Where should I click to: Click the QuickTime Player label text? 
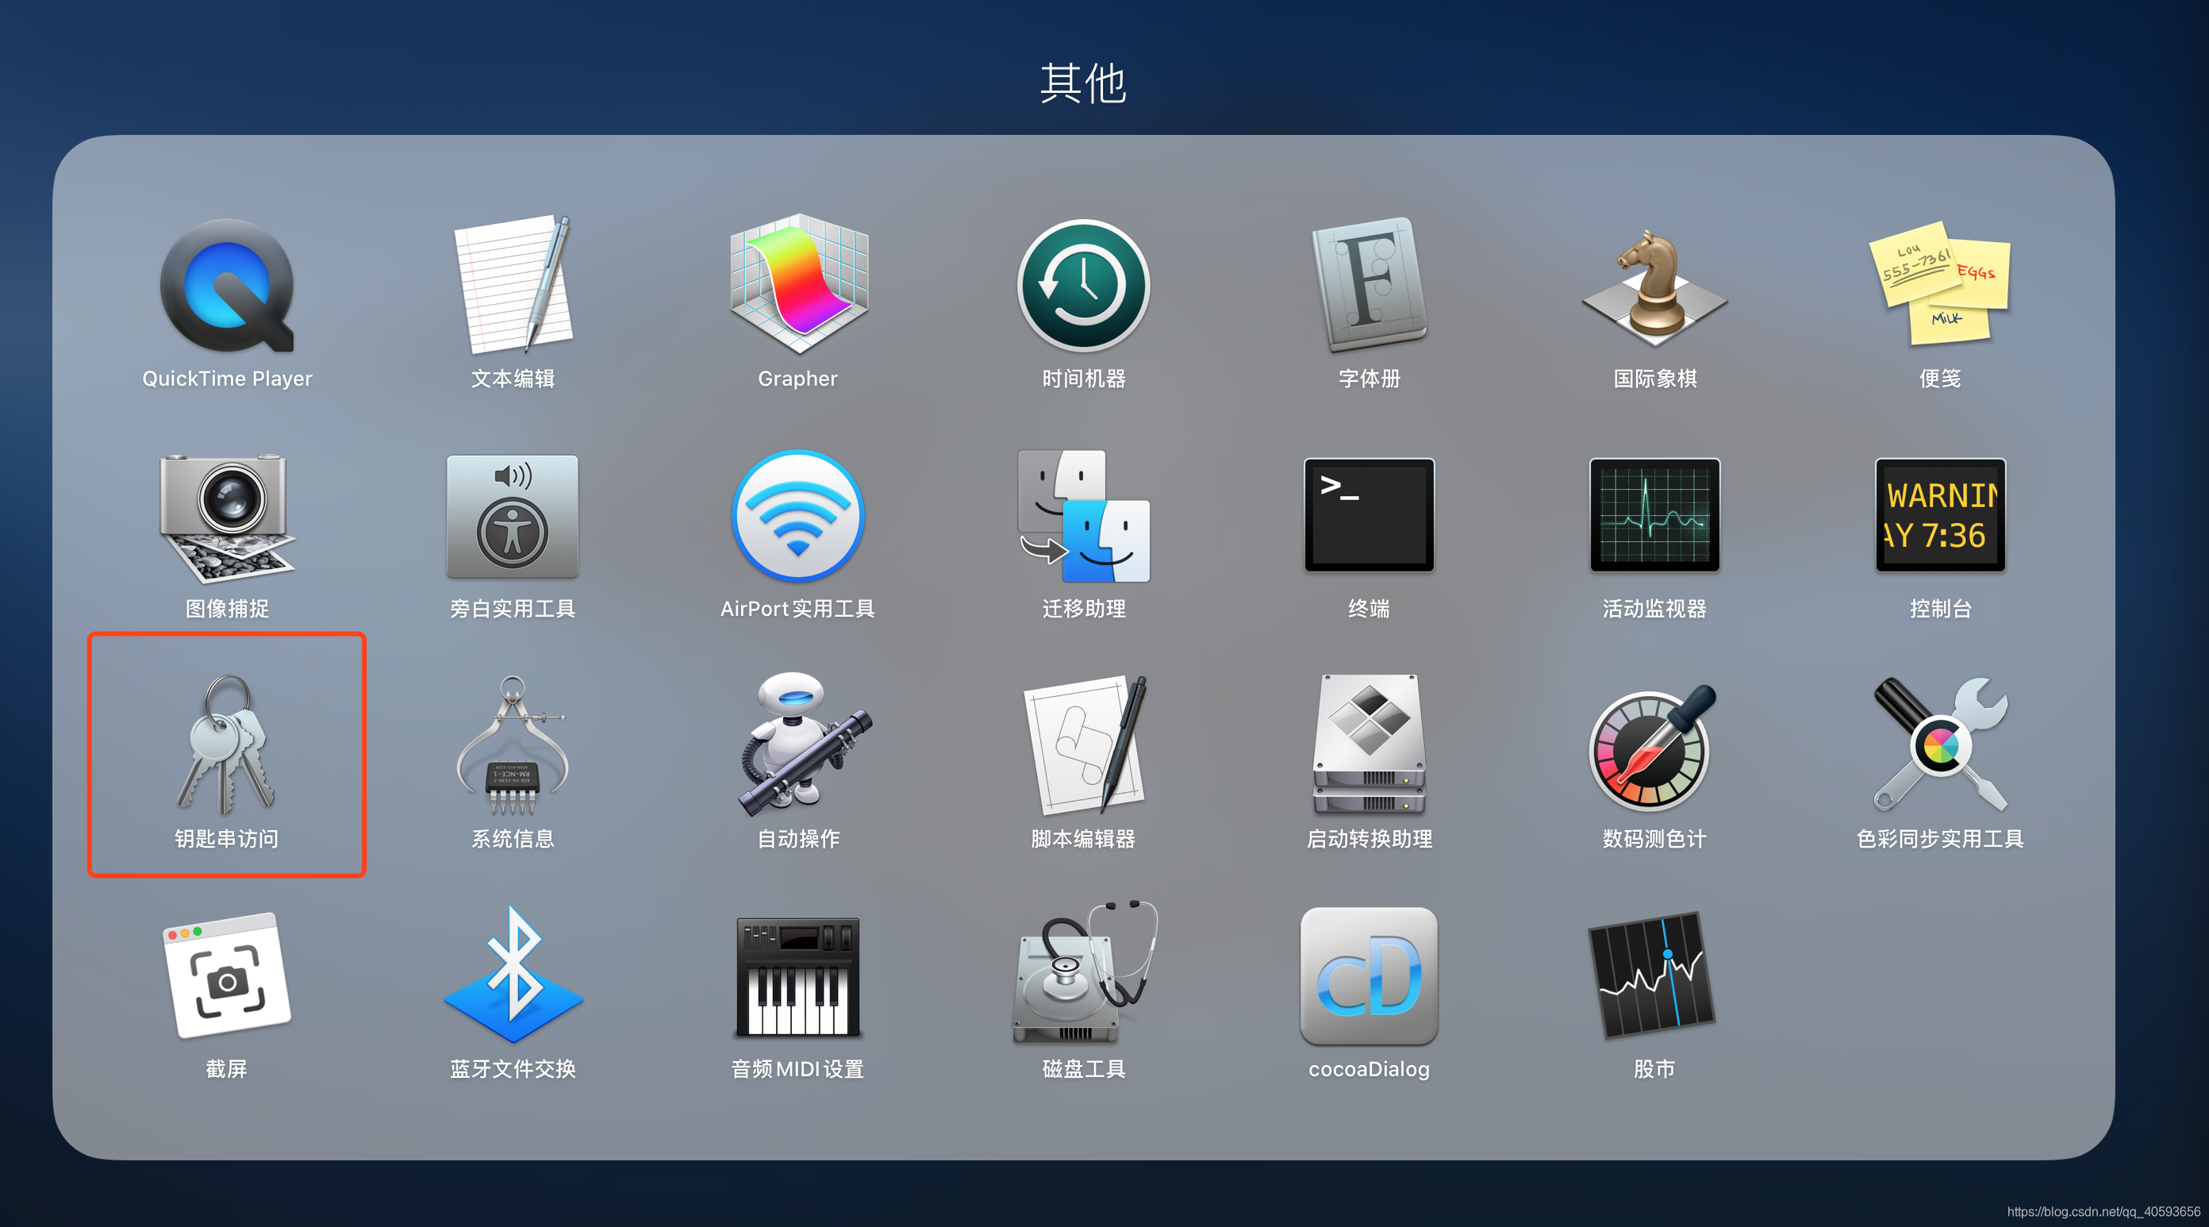(226, 379)
